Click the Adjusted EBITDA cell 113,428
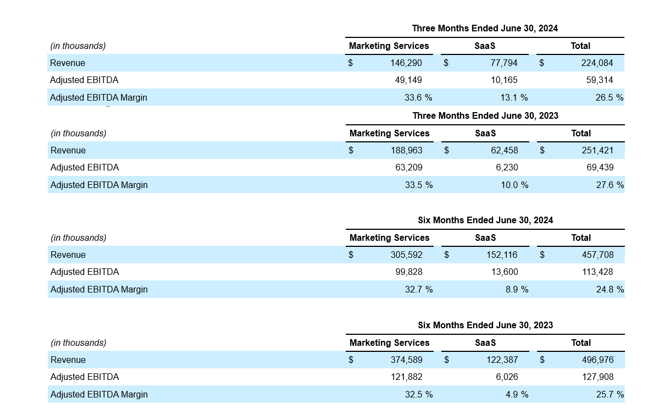 point(598,272)
